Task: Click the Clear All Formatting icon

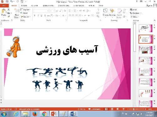Action: 65,11
